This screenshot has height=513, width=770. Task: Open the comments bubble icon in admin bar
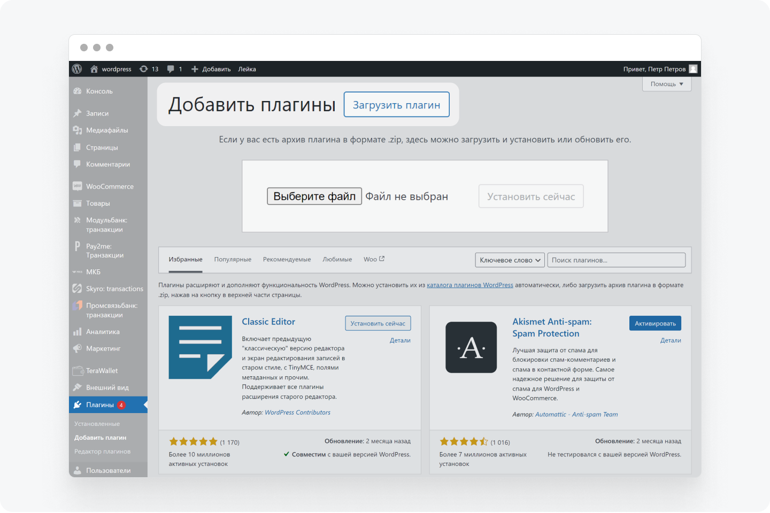click(171, 69)
